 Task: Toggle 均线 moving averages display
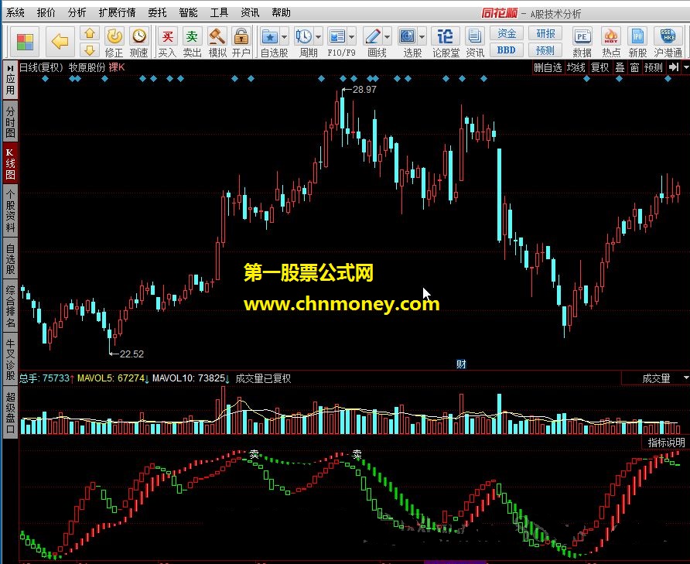[x=576, y=67]
